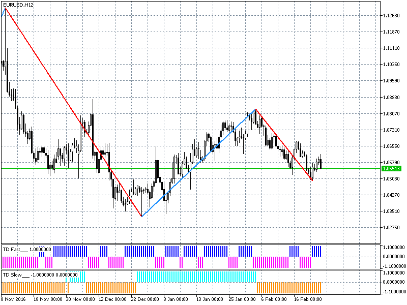Select the short red zigzag line ending in February
This screenshot has height=305, width=407.
click(284, 145)
